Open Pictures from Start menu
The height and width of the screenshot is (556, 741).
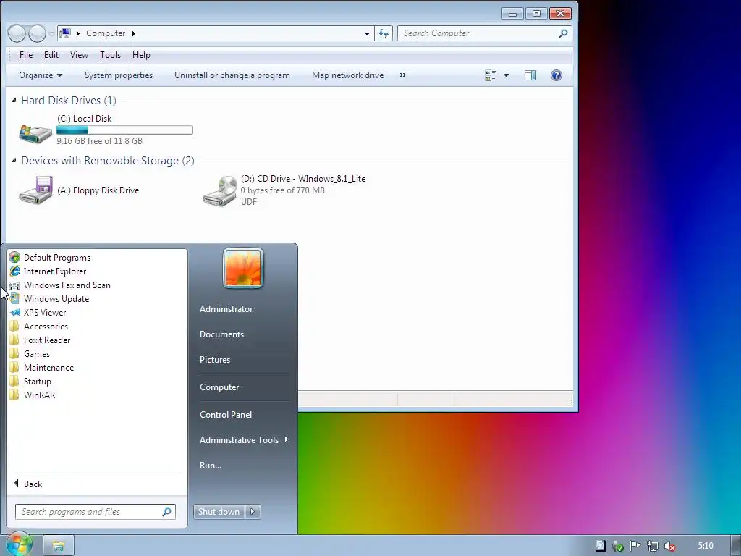pos(215,360)
